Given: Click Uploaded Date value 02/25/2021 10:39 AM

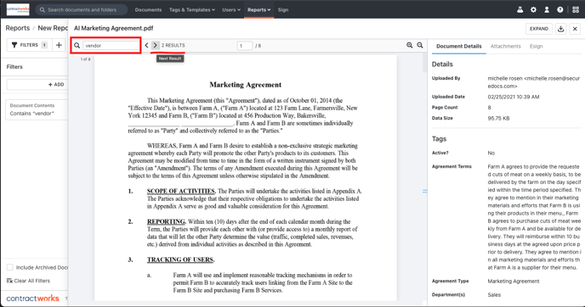Looking at the screenshot, I should (514, 97).
